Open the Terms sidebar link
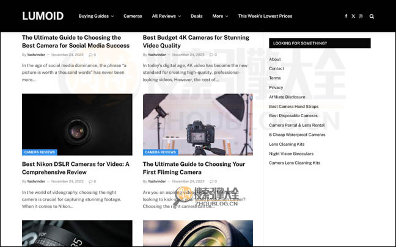This screenshot has height=247, width=396. pos(275,78)
